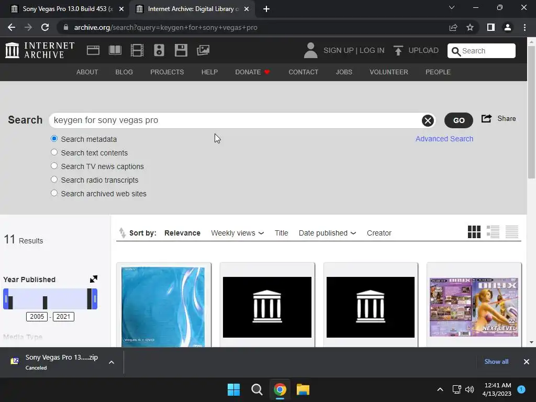Viewport: 536px width, 402px height.
Task: Open the Texts book icon
Action: [115, 50]
